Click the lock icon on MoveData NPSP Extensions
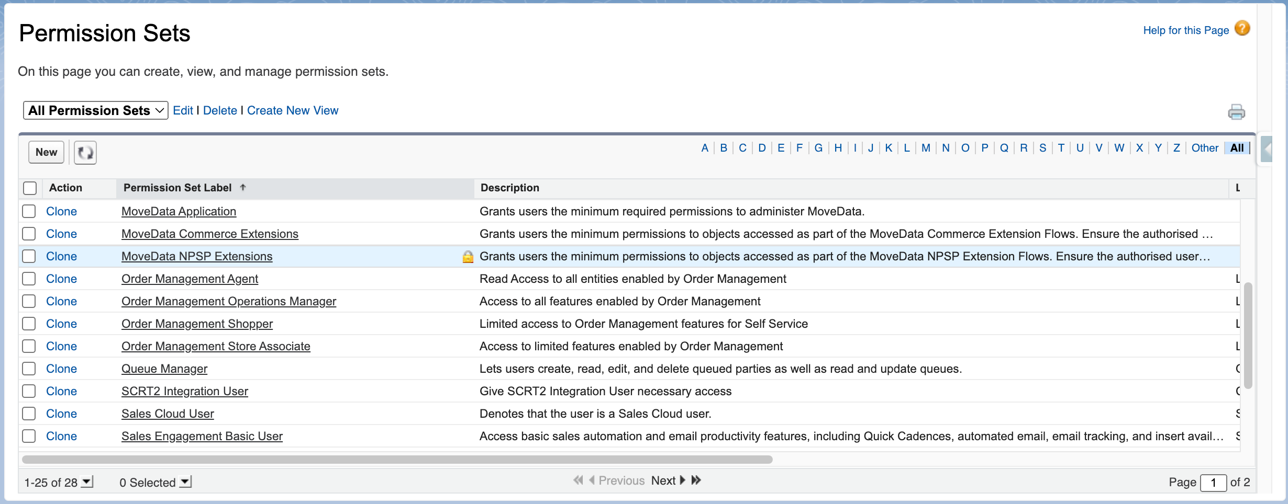The image size is (1288, 504). point(468,257)
